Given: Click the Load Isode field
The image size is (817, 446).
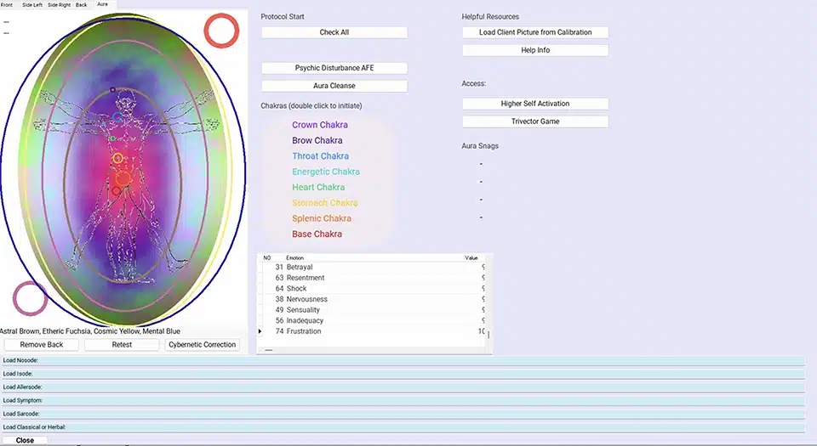Looking at the screenshot, I should [403, 374].
